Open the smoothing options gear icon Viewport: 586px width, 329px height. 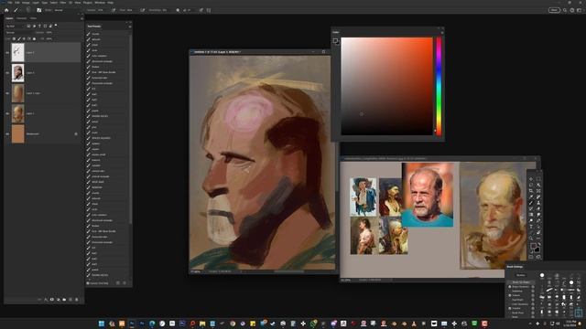tap(178, 10)
